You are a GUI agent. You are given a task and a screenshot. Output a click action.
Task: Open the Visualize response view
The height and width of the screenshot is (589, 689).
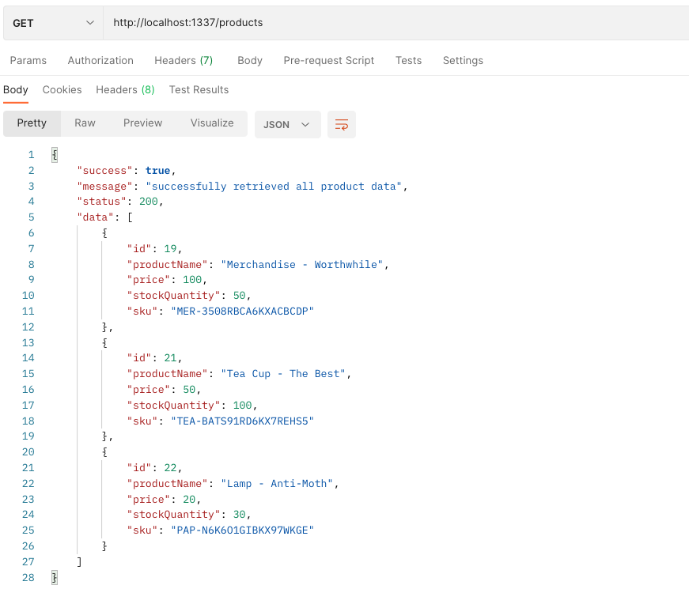[211, 123]
